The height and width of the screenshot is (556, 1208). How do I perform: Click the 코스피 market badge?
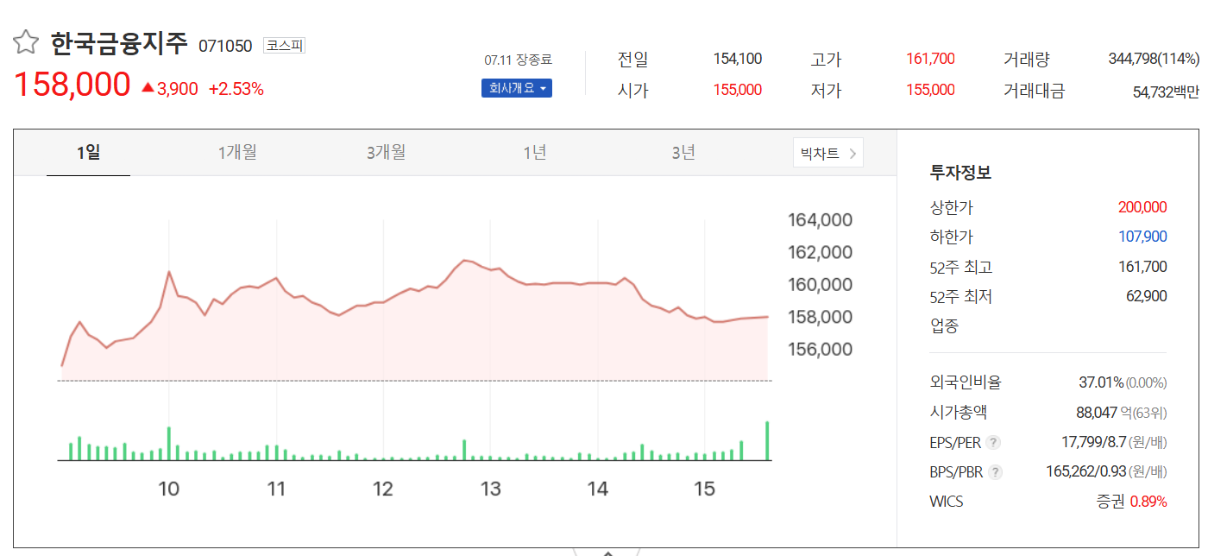tap(284, 45)
